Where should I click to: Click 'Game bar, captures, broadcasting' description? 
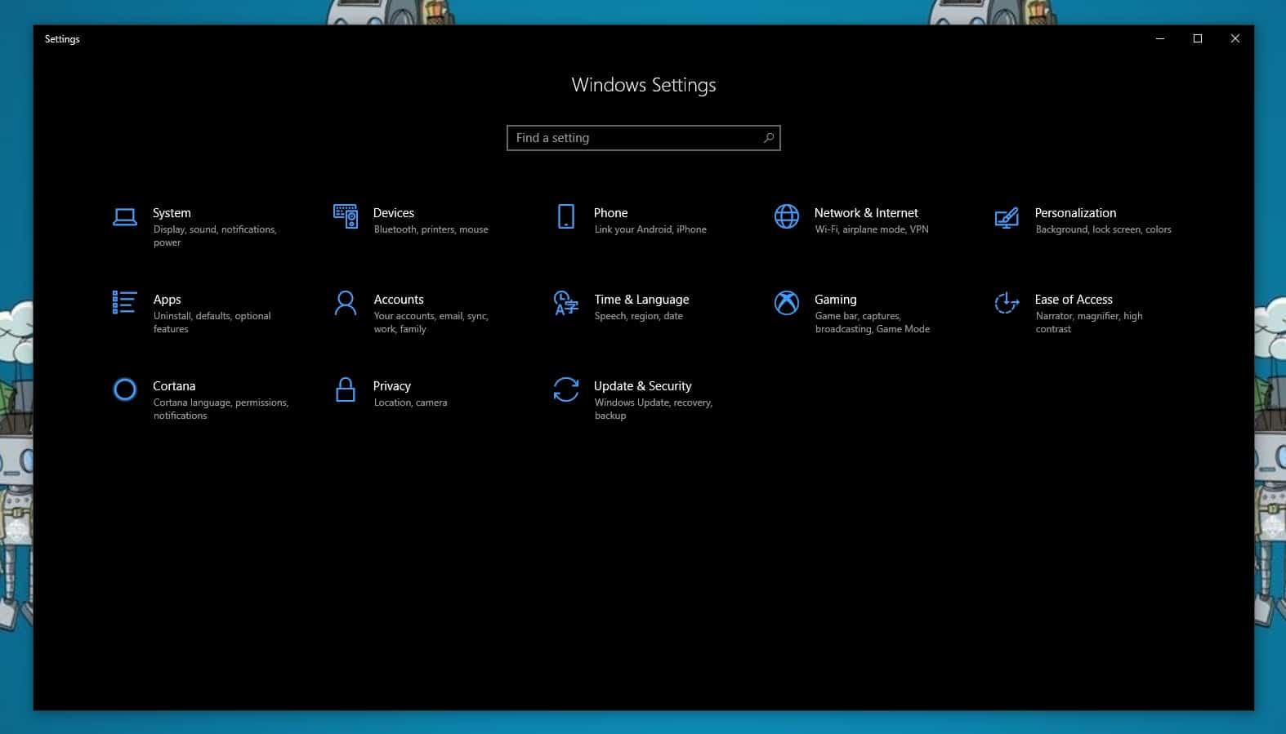(x=873, y=323)
